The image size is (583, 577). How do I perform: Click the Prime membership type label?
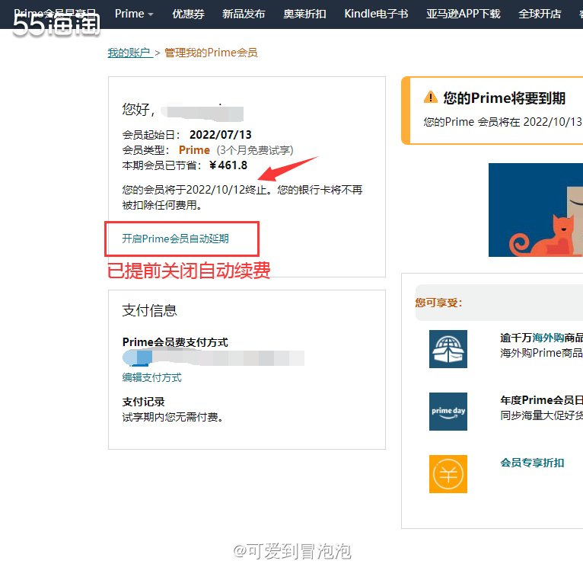[194, 150]
